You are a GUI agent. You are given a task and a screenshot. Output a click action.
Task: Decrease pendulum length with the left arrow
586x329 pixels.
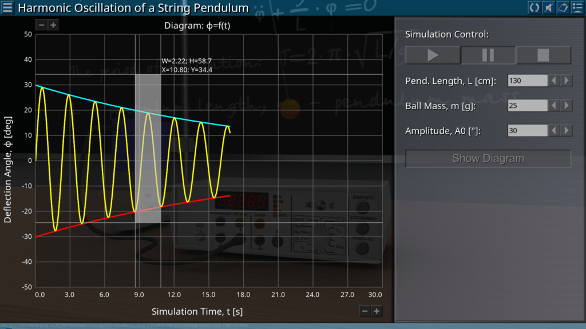554,81
